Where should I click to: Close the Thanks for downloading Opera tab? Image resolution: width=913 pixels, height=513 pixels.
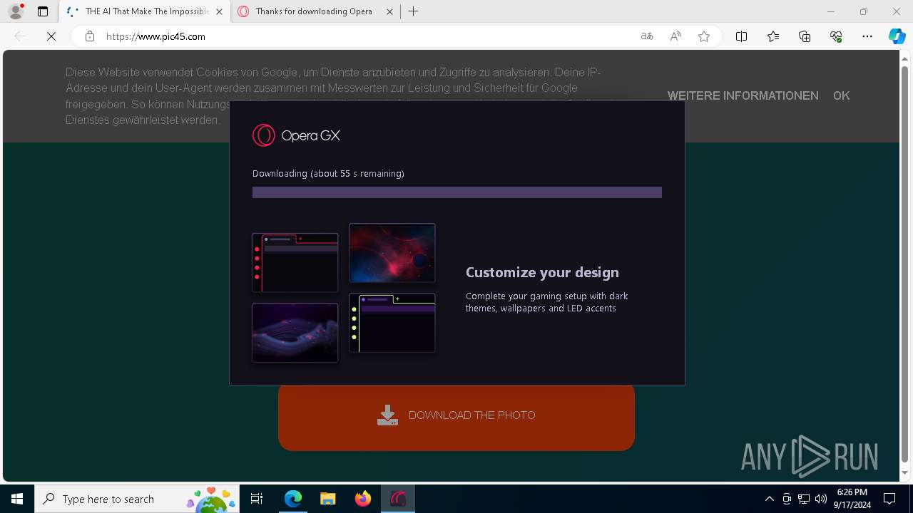389,11
